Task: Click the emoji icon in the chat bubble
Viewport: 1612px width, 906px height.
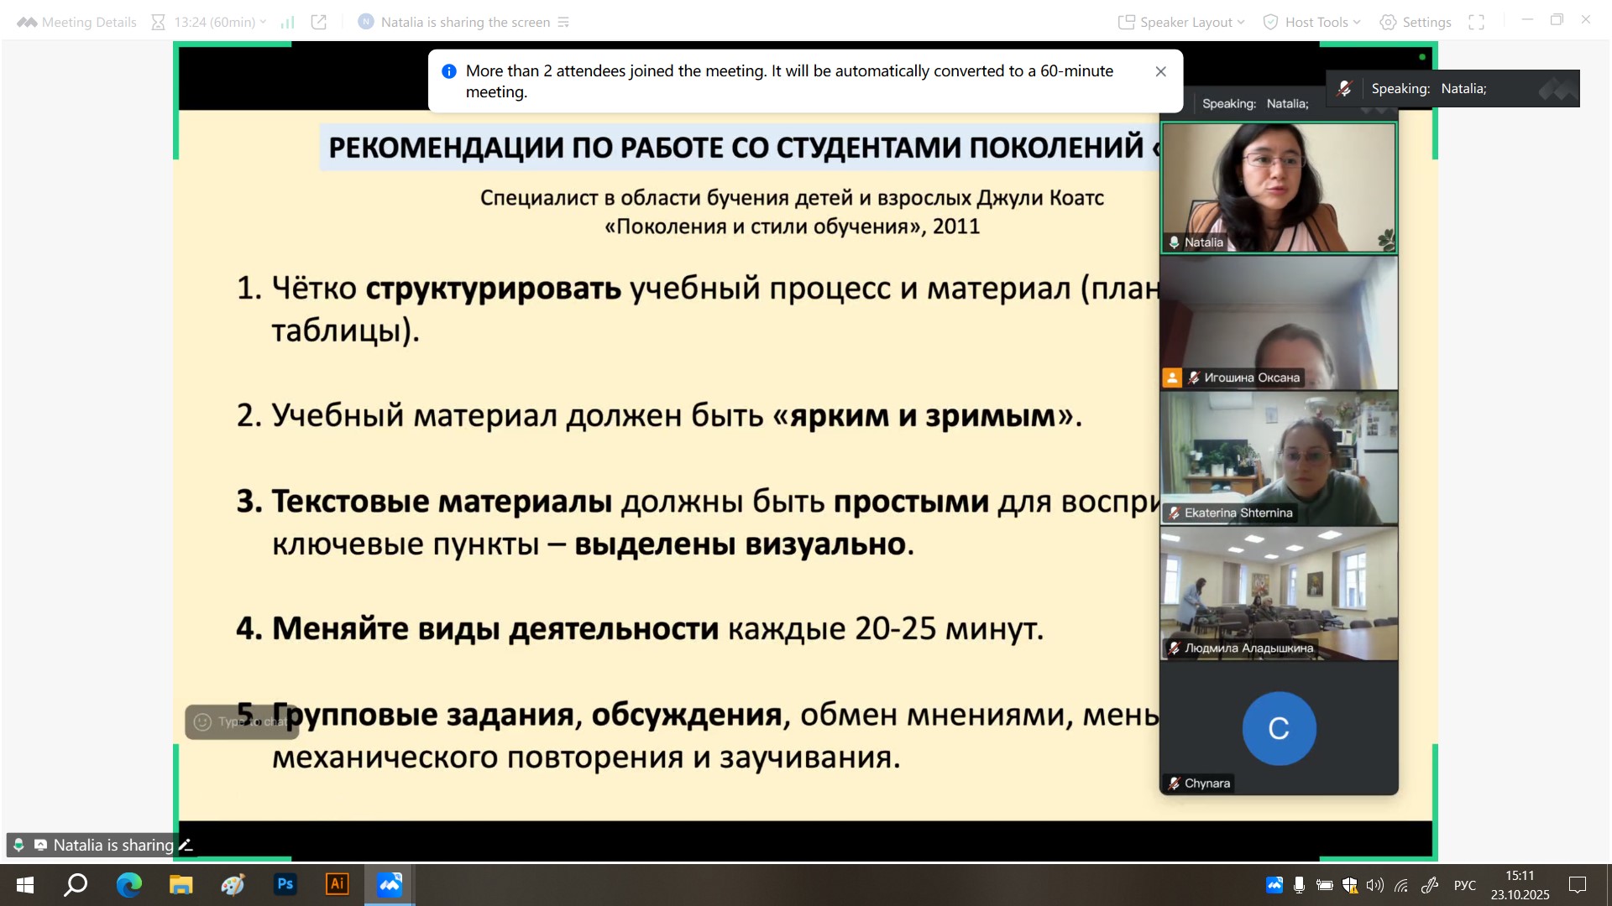Action: (201, 721)
